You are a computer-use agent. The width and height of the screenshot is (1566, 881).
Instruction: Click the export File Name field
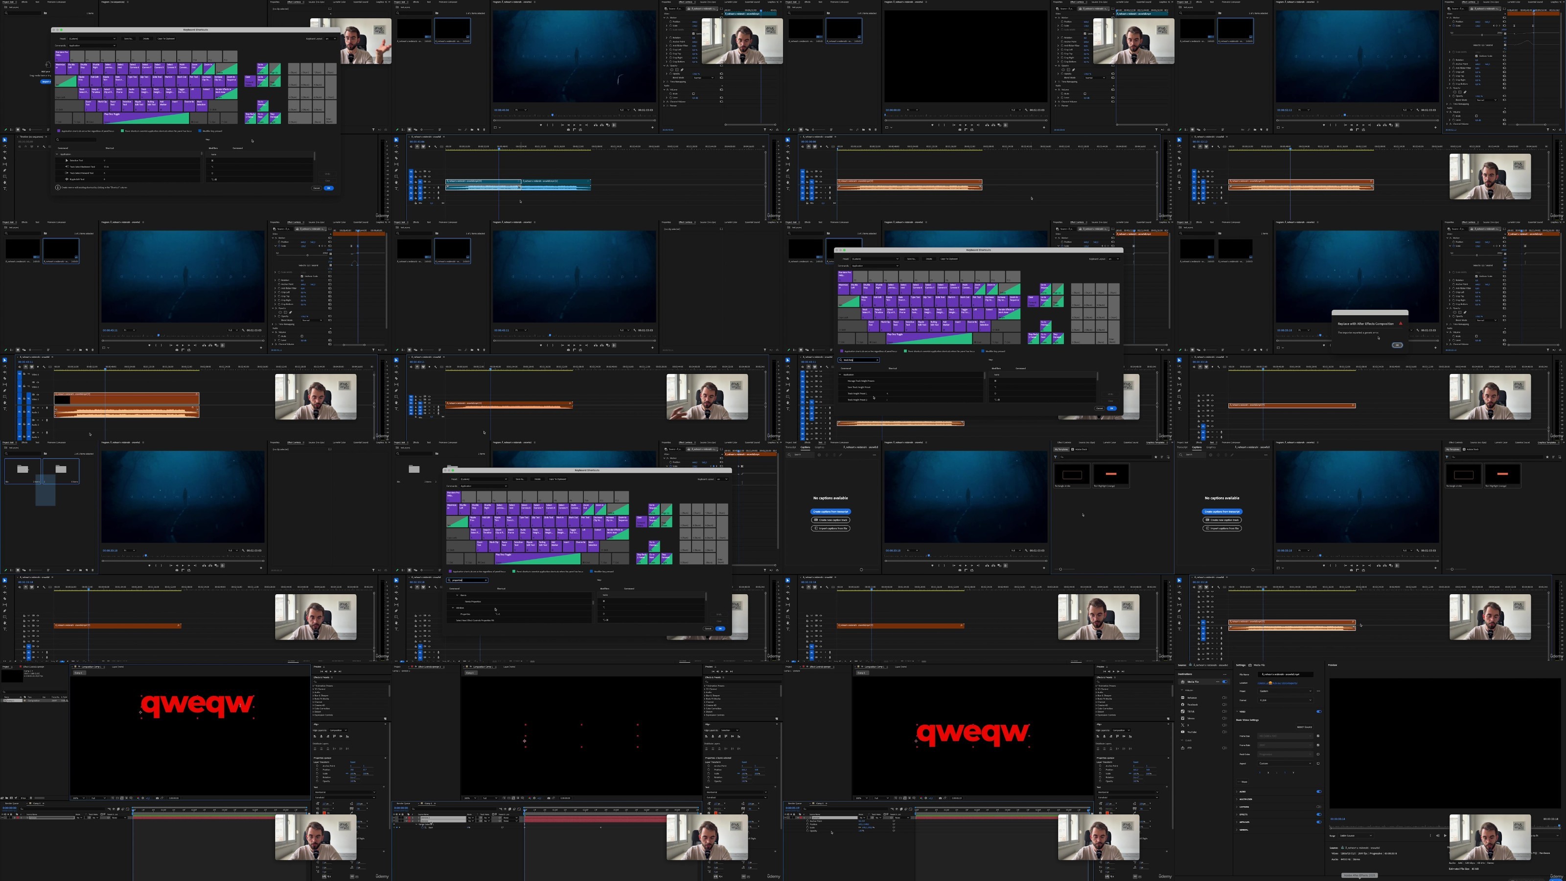pos(1285,674)
